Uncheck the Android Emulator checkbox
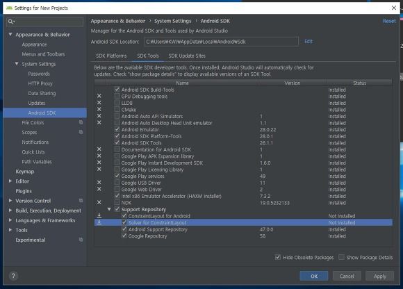 (117, 129)
